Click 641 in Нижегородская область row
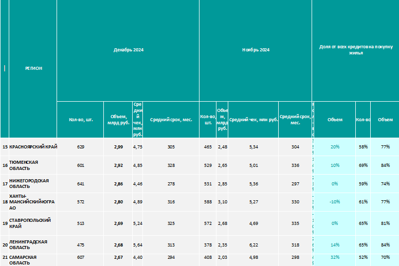399x266 pixels. pyautogui.click(x=81, y=184)
